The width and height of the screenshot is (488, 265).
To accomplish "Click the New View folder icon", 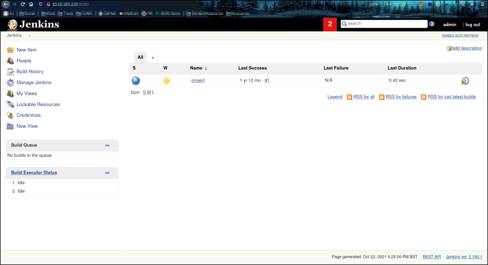I will [10, 126].
